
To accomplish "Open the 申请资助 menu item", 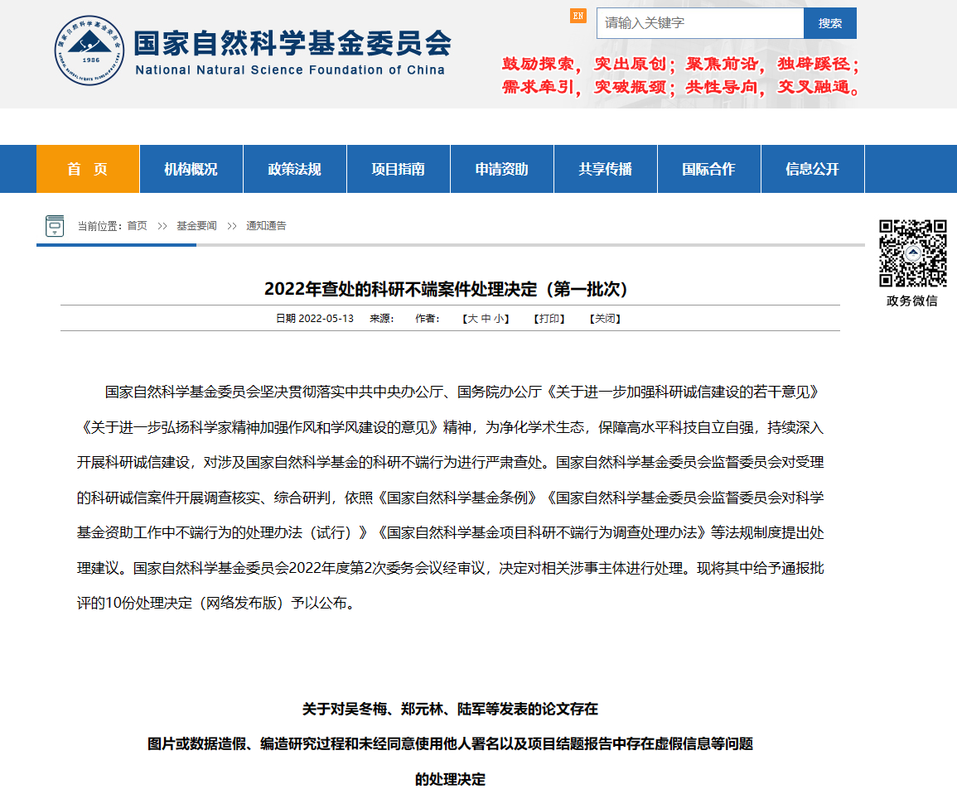I will 501,169.
